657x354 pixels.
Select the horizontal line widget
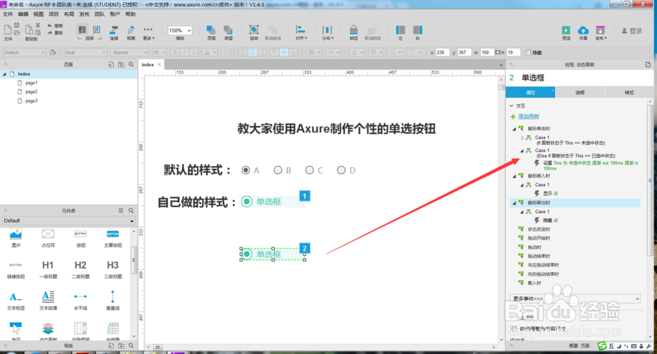tap(80, 301)
